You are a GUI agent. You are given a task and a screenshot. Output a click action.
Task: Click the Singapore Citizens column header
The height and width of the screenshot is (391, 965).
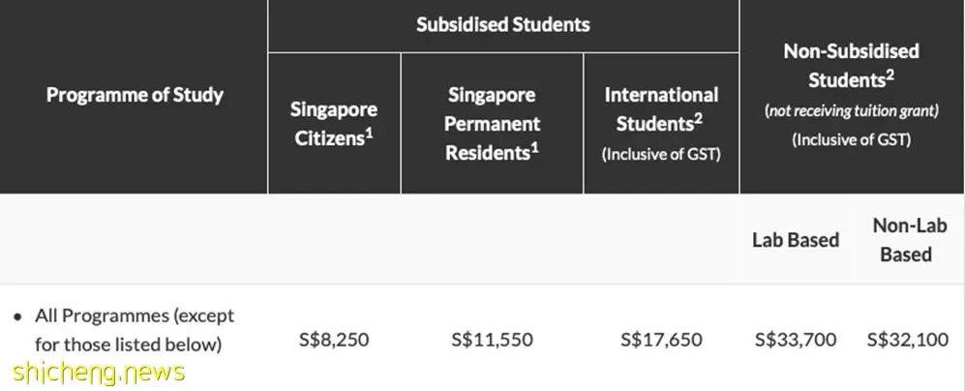point(334,124)
